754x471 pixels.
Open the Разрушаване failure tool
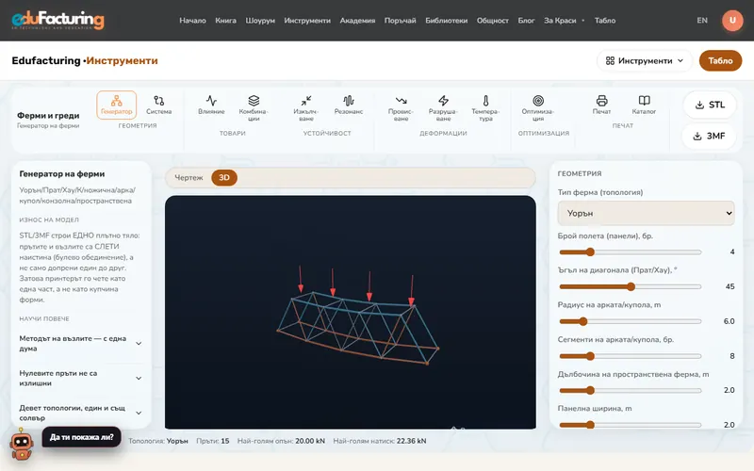(443, 108)
